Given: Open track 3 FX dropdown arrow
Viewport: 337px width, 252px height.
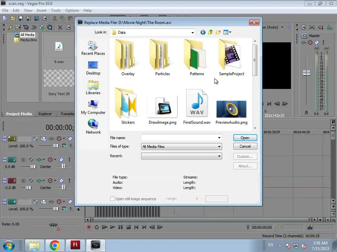Looking at the screenshot, I should point(55,181).
